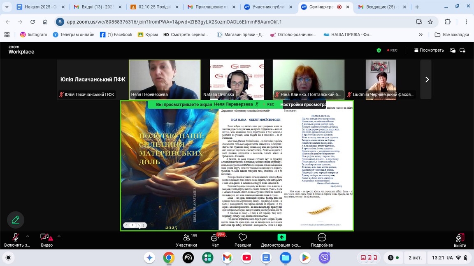
Task: Click the green Share Screen icon
Action: (281, 237)
